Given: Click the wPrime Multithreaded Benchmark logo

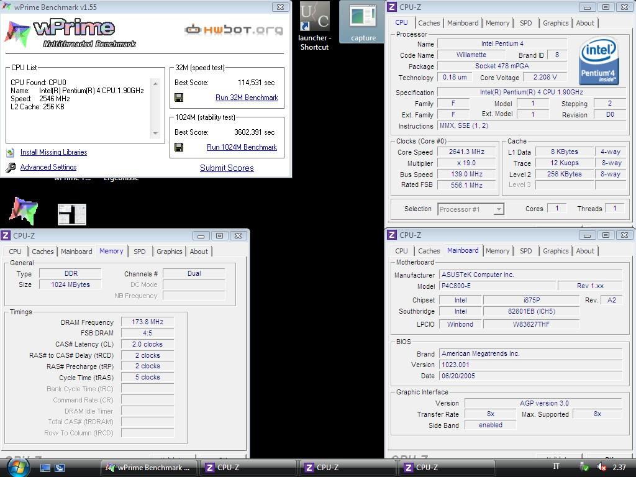Looking at the screenshot, I should coord(71,34).
